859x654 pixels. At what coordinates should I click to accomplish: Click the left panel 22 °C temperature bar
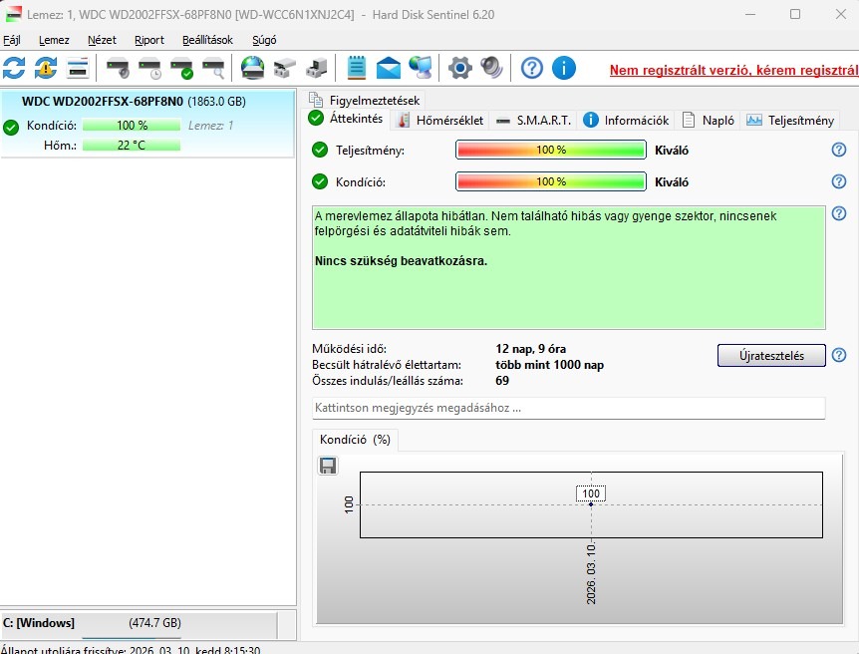point(132,146)
